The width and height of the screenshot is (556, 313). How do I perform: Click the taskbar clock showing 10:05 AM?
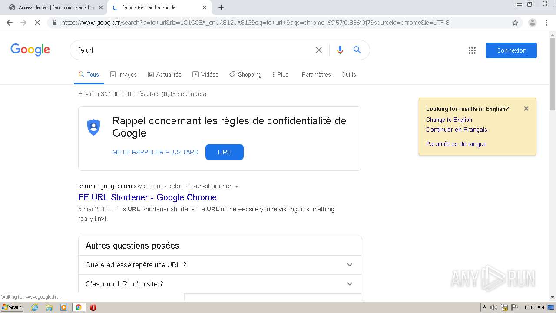click(x=534, y=307)
